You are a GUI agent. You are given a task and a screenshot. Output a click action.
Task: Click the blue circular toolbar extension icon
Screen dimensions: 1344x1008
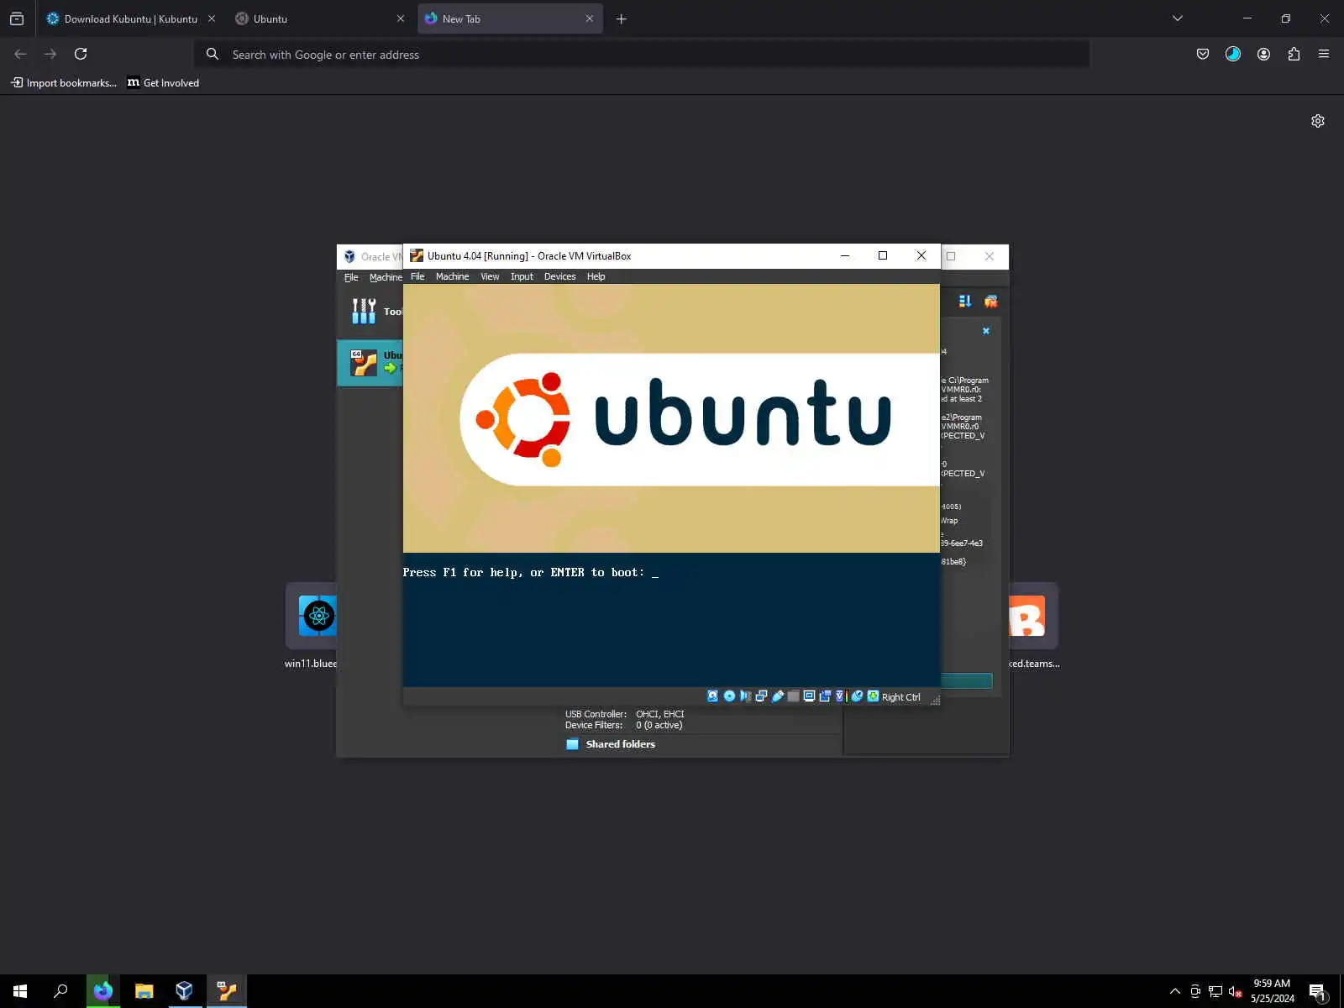[x=1233, y=54]
